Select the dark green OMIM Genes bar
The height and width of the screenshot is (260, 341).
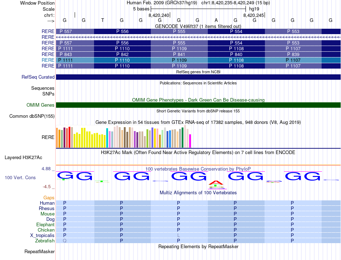pyautogui.click(x=198, y=105)
